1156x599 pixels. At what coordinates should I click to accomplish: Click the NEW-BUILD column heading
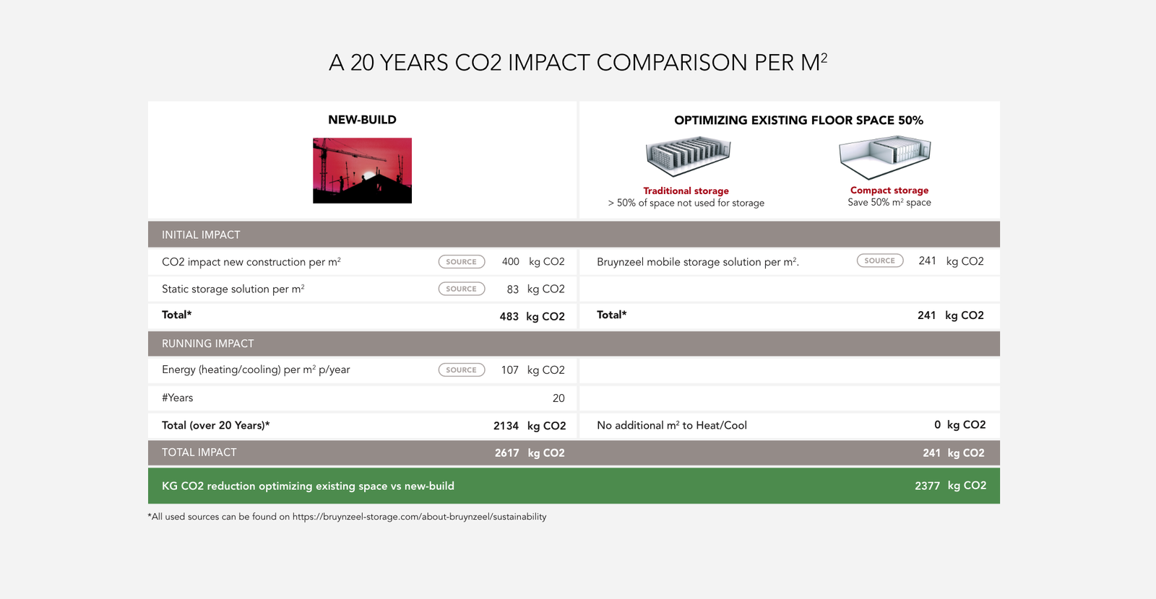tap(362, 120)
